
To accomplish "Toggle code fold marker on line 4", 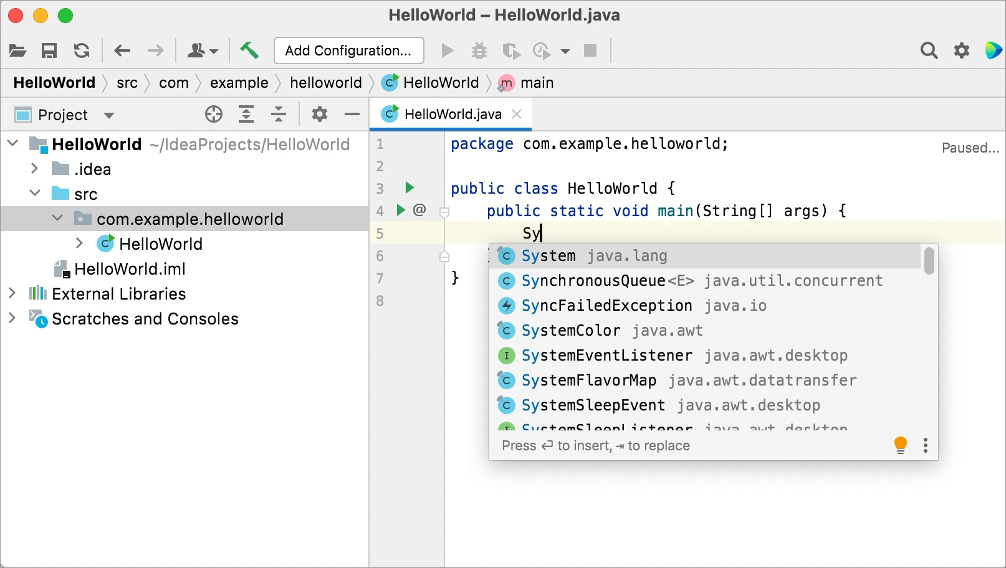I will click(x=444, y=212).
